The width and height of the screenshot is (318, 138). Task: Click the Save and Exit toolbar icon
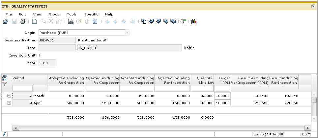(x=6, y=22)
